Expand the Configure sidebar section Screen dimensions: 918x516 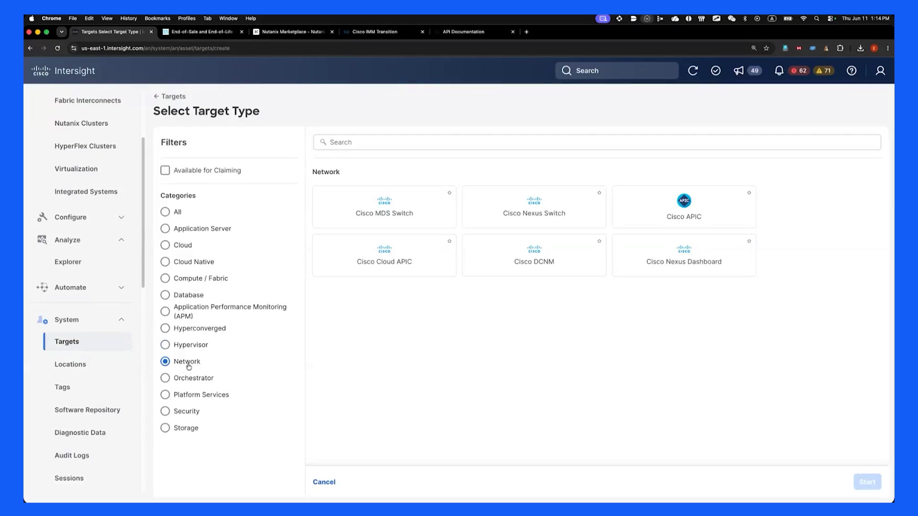point(121,217)
